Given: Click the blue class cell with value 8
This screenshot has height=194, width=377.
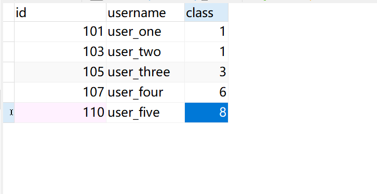Looking at the screenshot, I should pos(206,113).
